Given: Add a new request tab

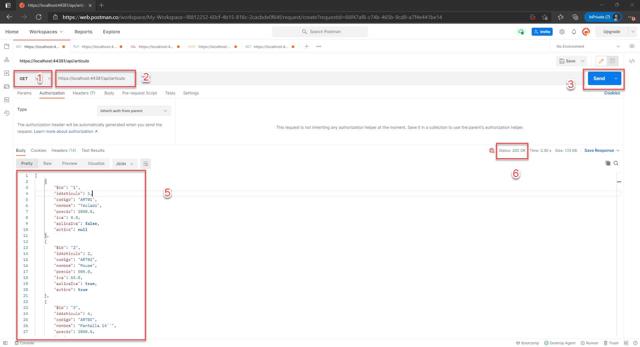Looking at the screenshot, I should pos(307,46).
